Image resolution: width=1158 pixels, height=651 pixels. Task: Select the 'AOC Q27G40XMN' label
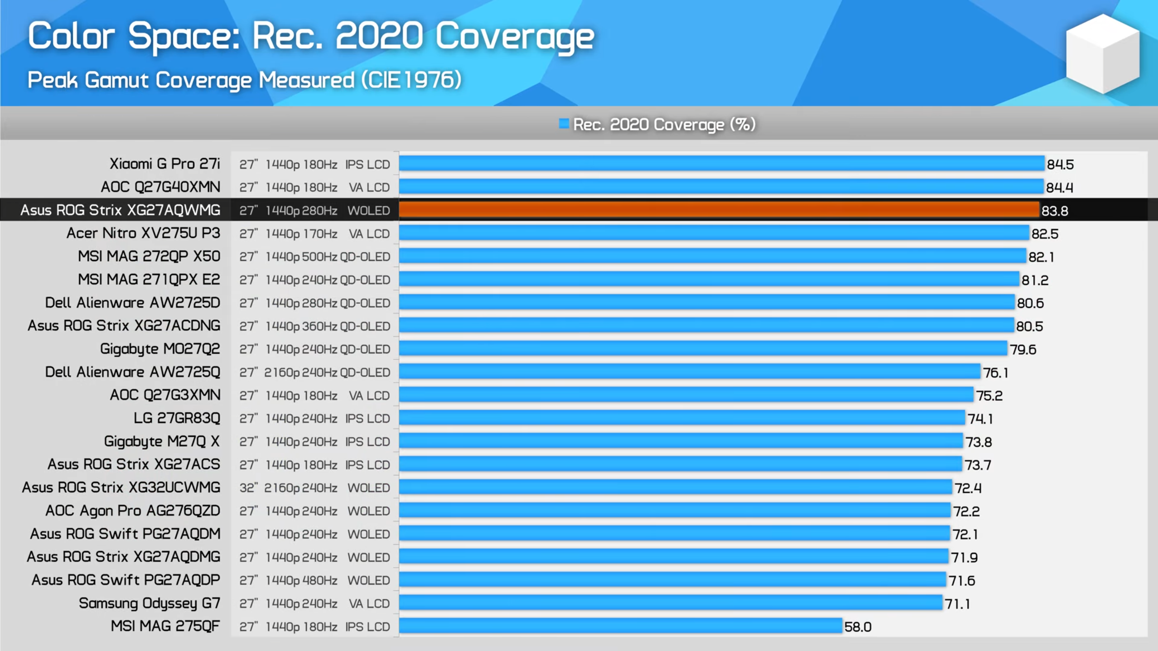[x=161, y=187]
